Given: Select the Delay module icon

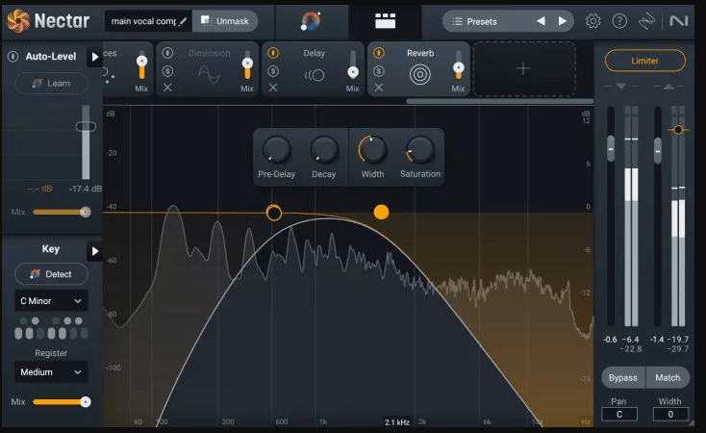Looking at the screenshot, I should pyautogui.click(x=315, y=75).
